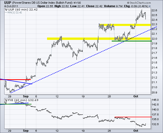Click the MA(1) 22.42 legend text
The width and height of the screenshot is (163, 133).
pyautogui.click(x=15, y=13)
